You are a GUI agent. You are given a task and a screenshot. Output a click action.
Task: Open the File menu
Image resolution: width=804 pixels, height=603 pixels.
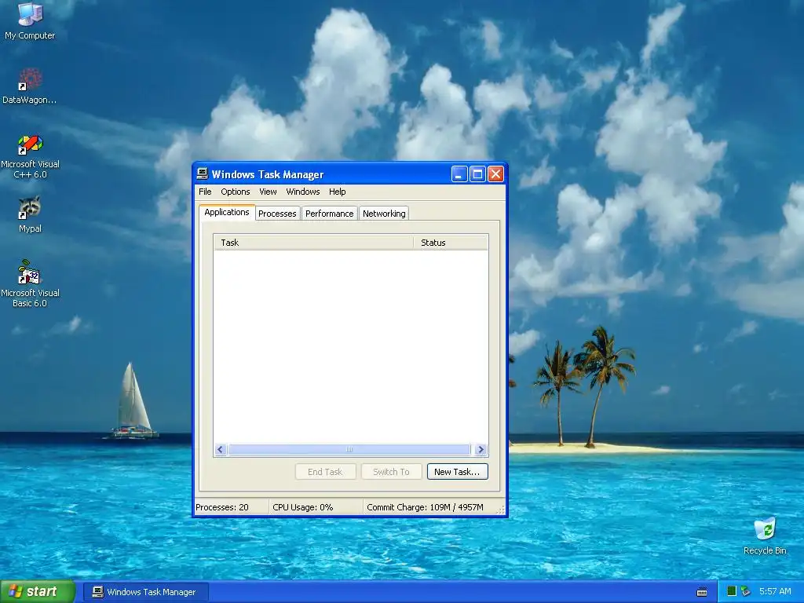click(x=205, y=192)
